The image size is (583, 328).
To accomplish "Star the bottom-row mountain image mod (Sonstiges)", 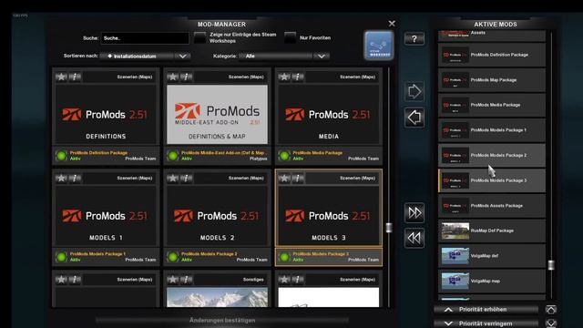I will pyautogui.click(x=173, y=280).
